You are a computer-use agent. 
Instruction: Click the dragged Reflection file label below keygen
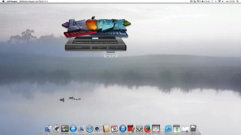111,55
